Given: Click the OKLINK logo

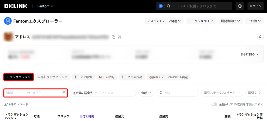Looking at the screenshot, I should point(16,6).
